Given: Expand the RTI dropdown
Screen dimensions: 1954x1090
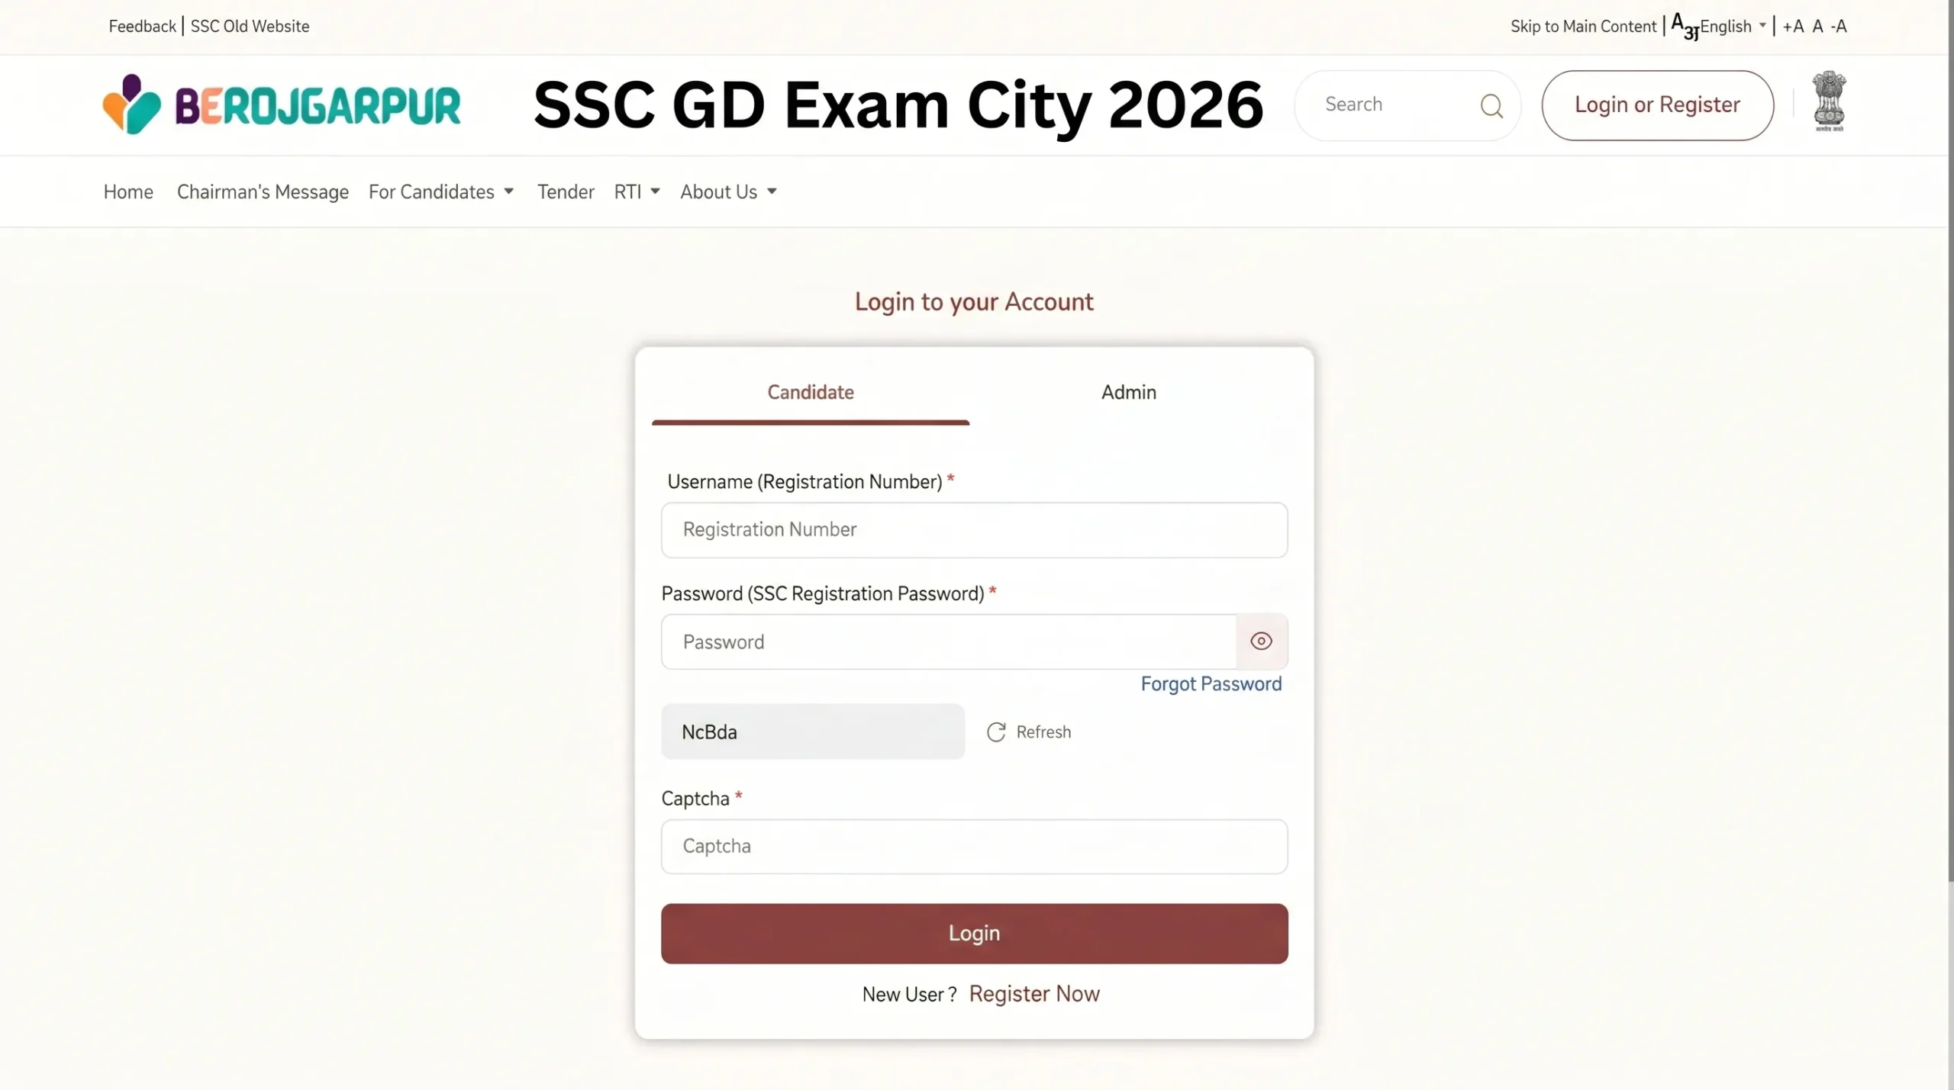Looking at the screenshot, I should [637, 191].
